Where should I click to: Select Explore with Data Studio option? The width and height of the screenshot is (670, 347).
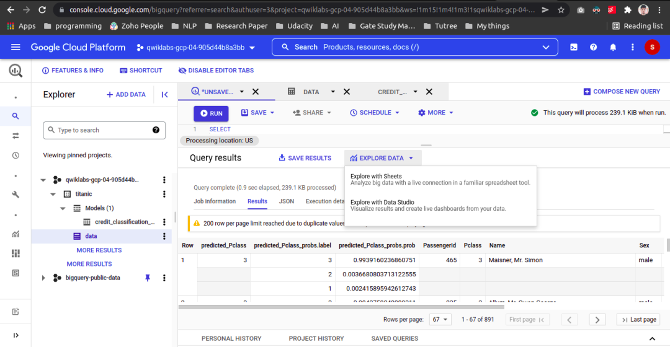pos(382,203)
